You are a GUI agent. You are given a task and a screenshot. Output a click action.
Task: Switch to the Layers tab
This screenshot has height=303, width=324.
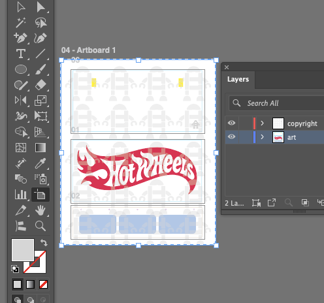238,79
